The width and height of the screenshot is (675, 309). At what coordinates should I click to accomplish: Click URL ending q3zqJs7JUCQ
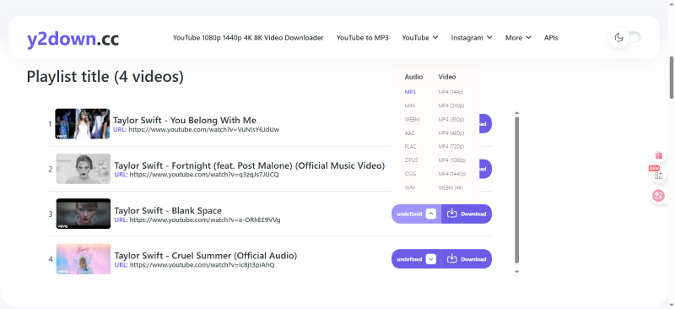pyautogui.click(x=204, y=175)
